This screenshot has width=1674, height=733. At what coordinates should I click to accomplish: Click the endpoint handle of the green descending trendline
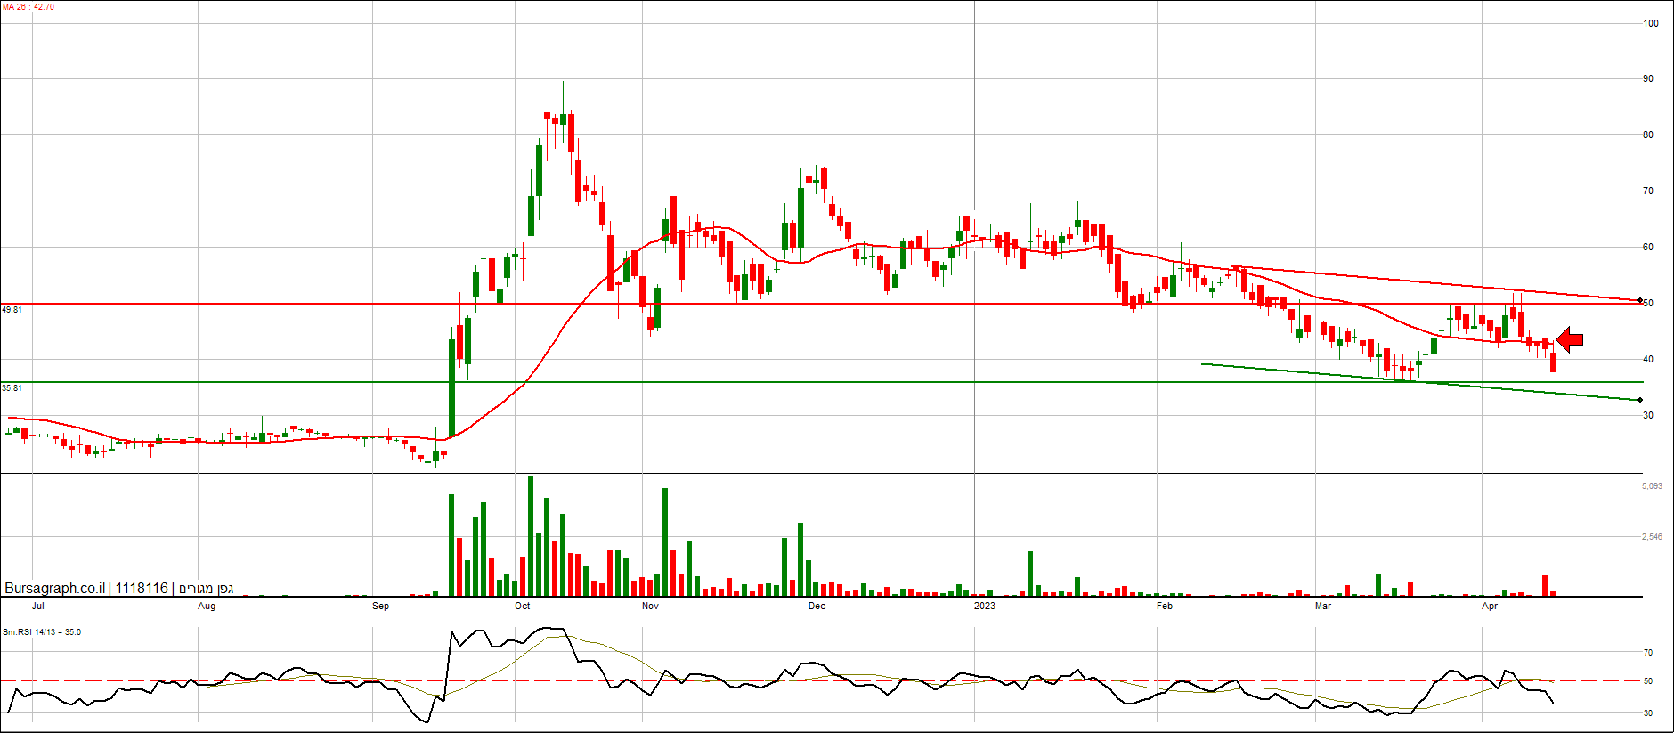(1640, 400)
